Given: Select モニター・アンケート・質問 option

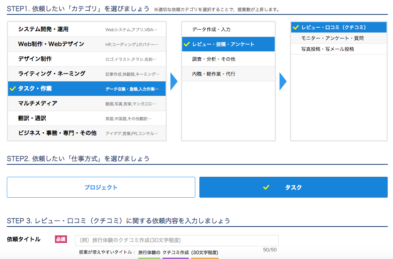Looking at the screenshot, I should pyautogui.click(x=339, y=38).
